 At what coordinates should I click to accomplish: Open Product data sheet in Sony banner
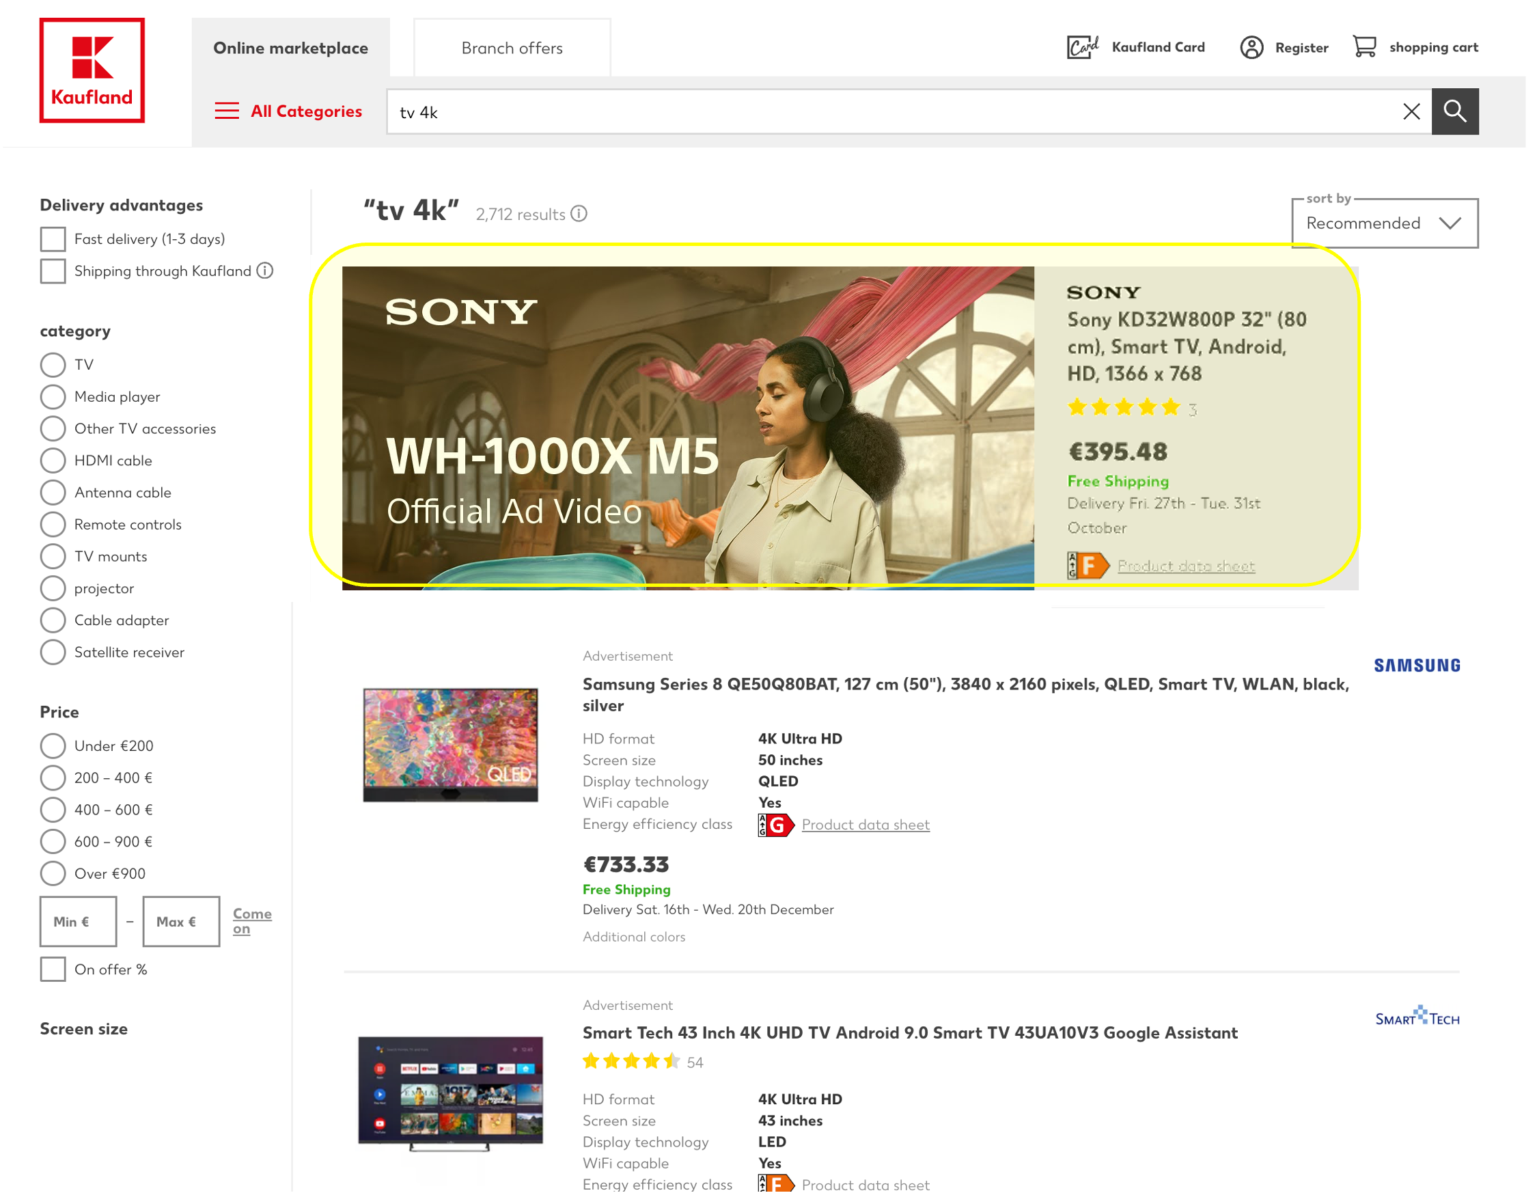pos(1187,566)
